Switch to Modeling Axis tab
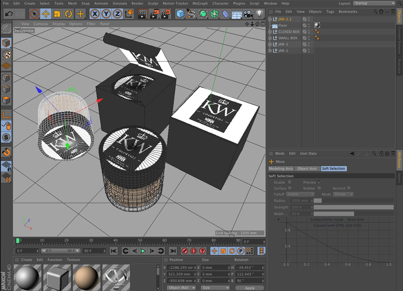The height and width of the screenshot is (291, 403). click(x=281, y=168)
